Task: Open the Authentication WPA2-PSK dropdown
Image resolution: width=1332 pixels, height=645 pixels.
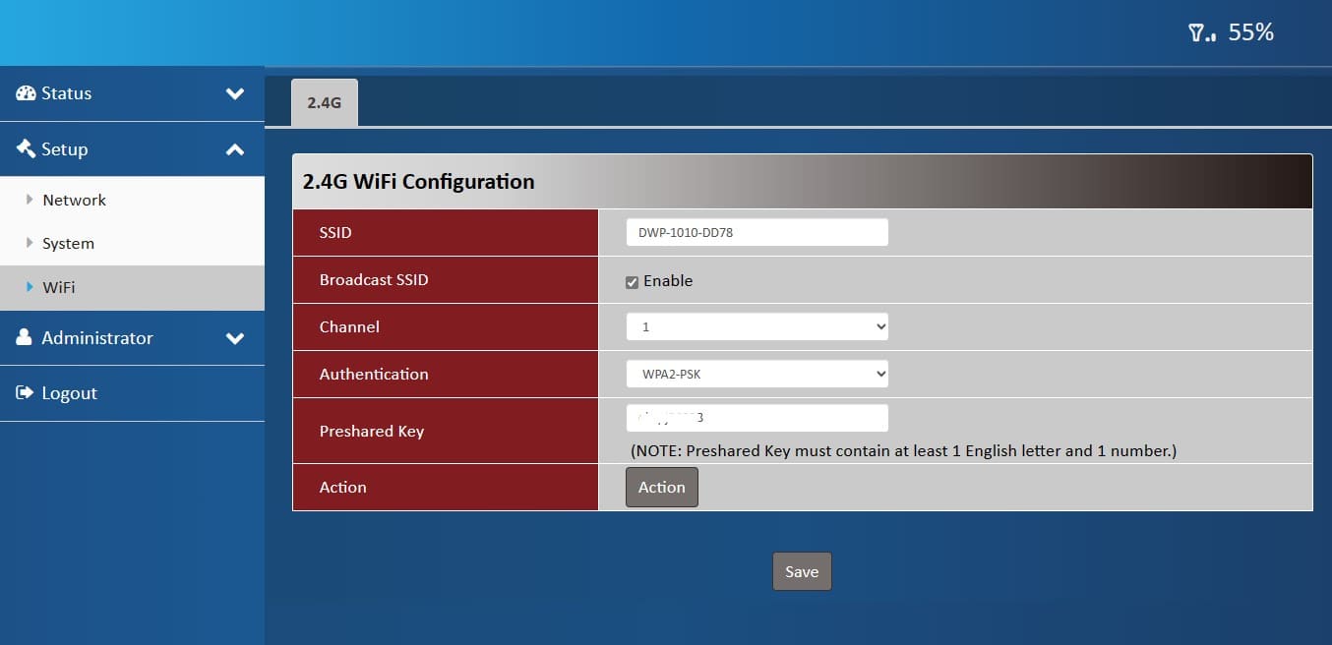Action: [757, 375]
